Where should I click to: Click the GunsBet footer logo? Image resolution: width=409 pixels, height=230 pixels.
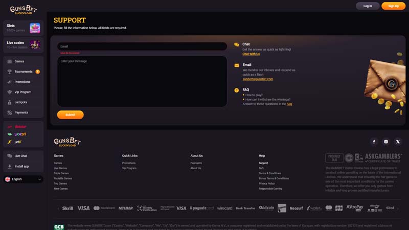tap(67, 142)
